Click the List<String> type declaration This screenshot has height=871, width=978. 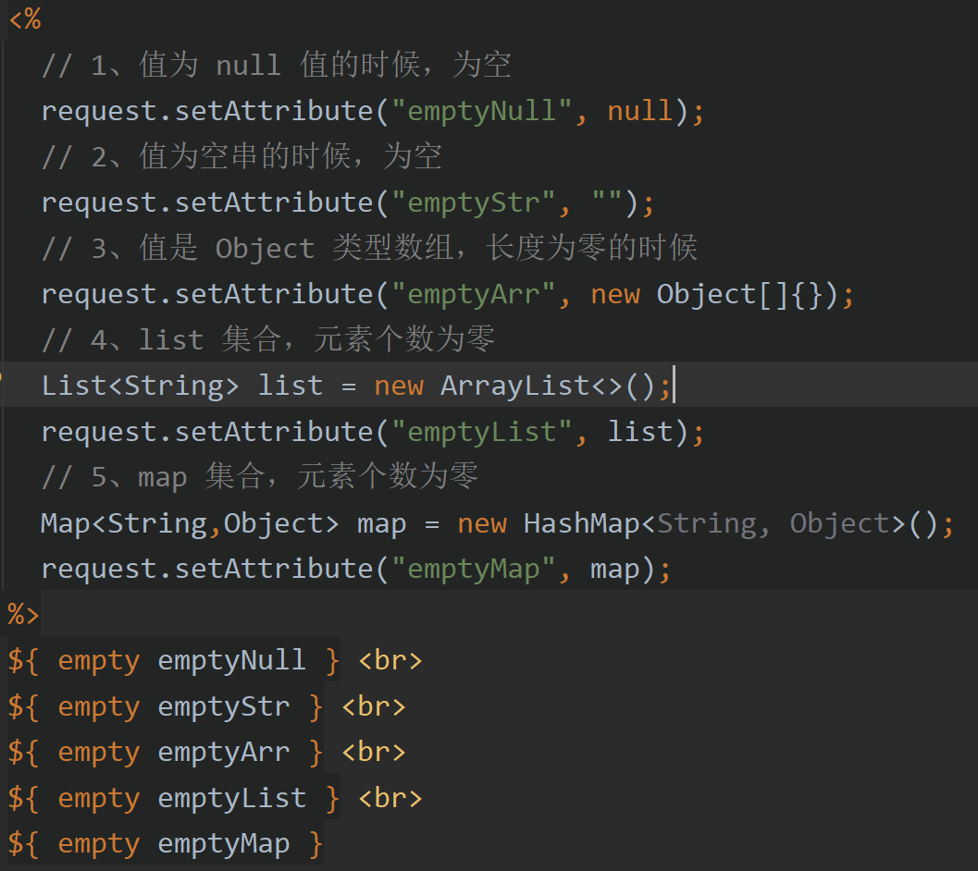[x=141, y=386]
